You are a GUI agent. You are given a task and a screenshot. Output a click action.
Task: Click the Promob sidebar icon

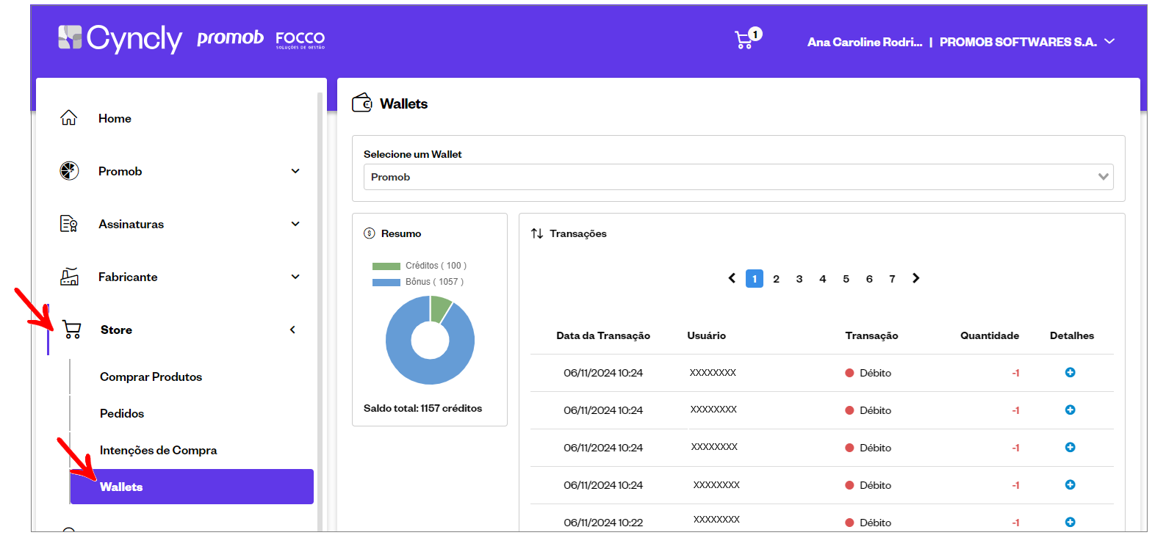tap(68, 171)
